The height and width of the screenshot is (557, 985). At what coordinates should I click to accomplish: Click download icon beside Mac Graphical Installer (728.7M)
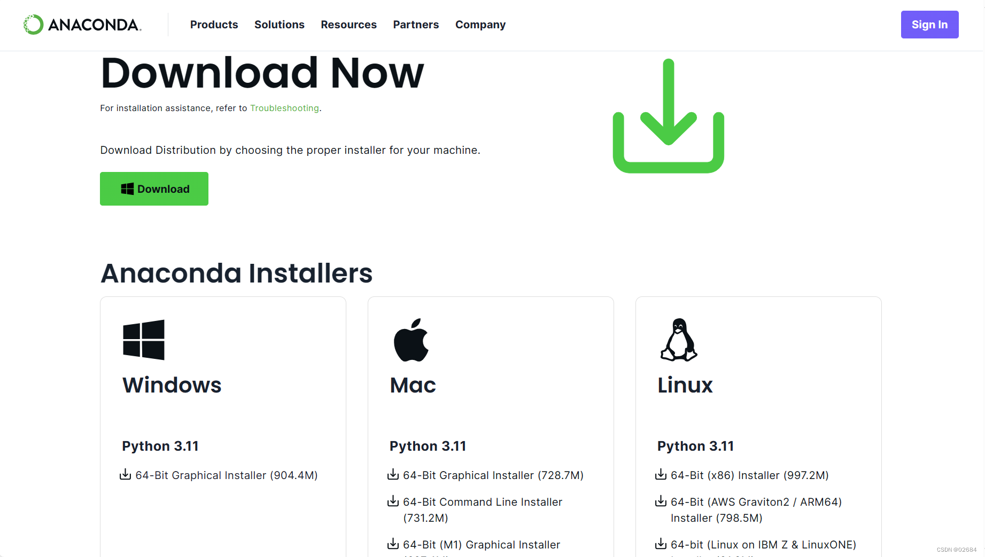tap(393, 474)
